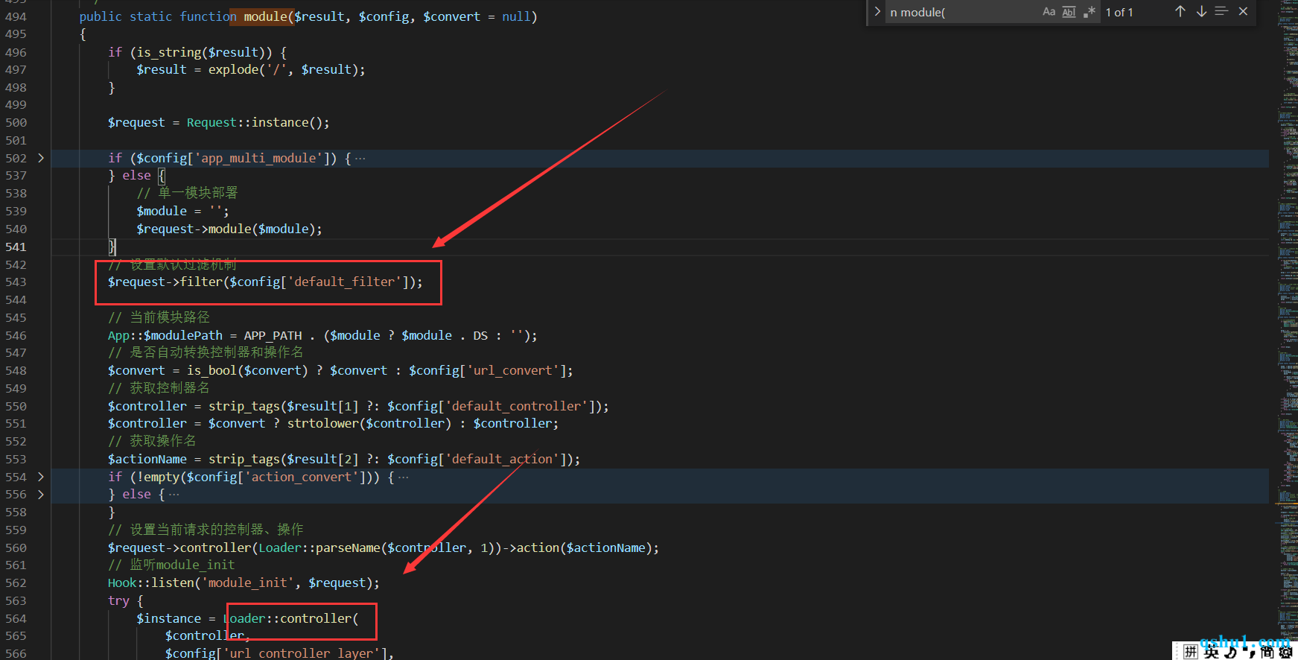The height and width of the screenshot is (660, 1298).
Task: Close the find widget
Action: (x=1243, y=11)
